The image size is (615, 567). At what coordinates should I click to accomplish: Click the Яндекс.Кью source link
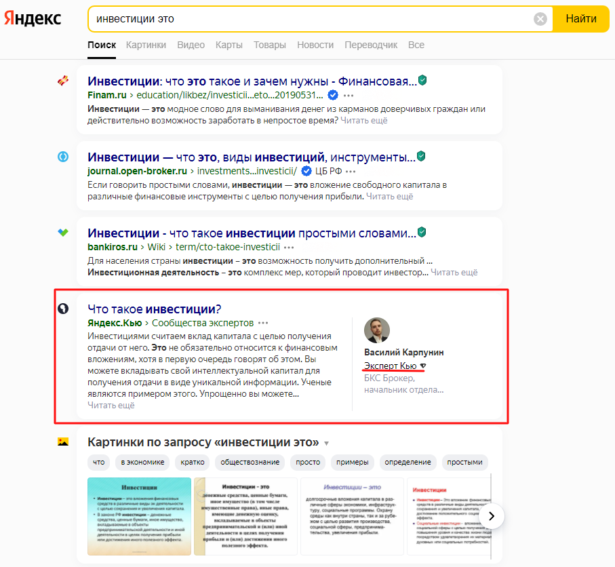click(x=115, y=323)
